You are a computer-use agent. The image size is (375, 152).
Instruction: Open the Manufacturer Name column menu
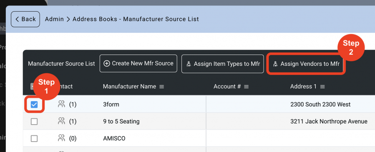[162, 87]
